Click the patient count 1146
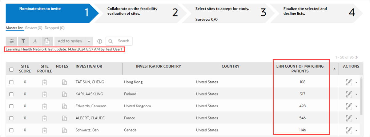 tap(302, 130)
